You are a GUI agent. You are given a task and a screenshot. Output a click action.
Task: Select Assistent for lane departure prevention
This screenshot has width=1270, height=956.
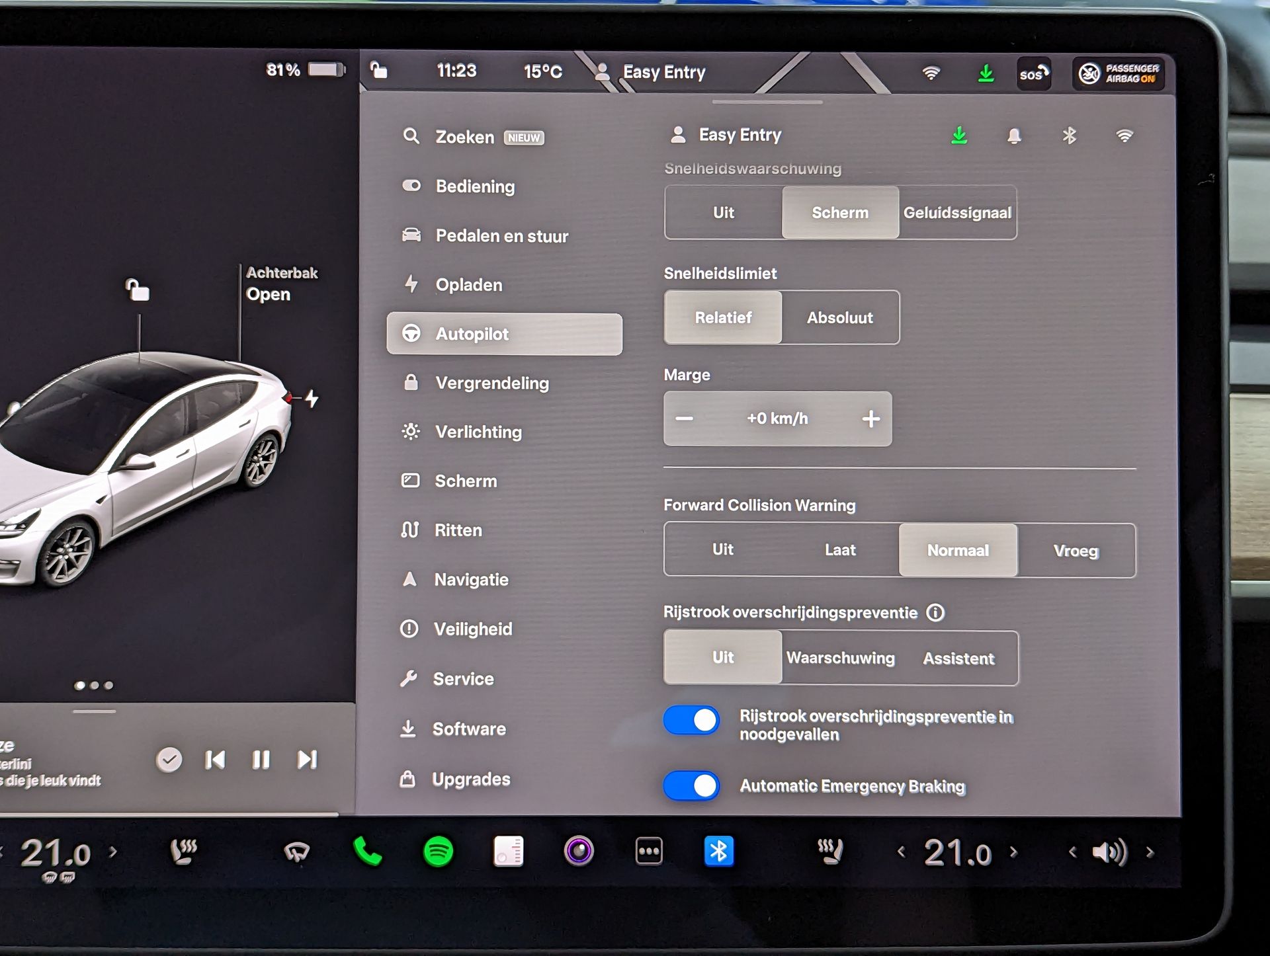tap(958, 658)
